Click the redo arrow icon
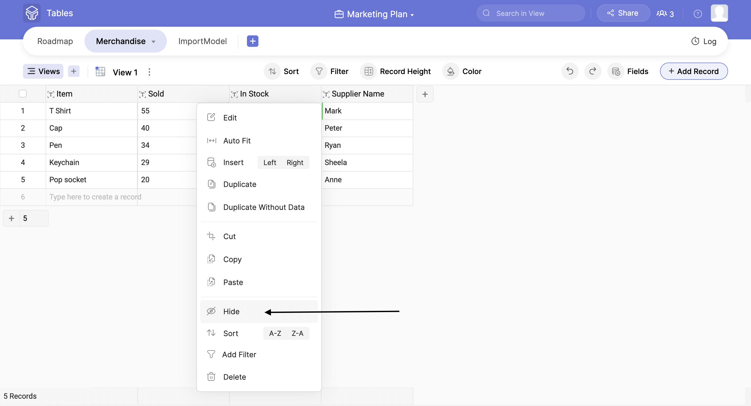The height and width of the screenshot is (406, 751). pyautogui.click(x=592, y=71)
